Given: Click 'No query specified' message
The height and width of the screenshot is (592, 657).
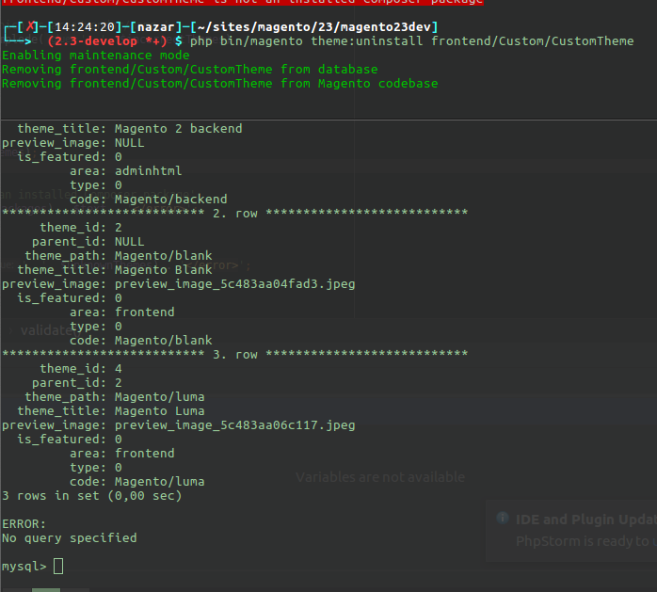Looking at the screenshot, I should [x=69, y=538].
